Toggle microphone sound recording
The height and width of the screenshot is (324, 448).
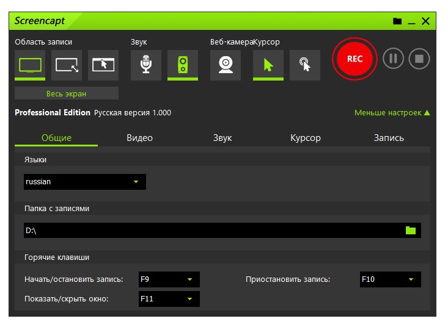[146, 65]
